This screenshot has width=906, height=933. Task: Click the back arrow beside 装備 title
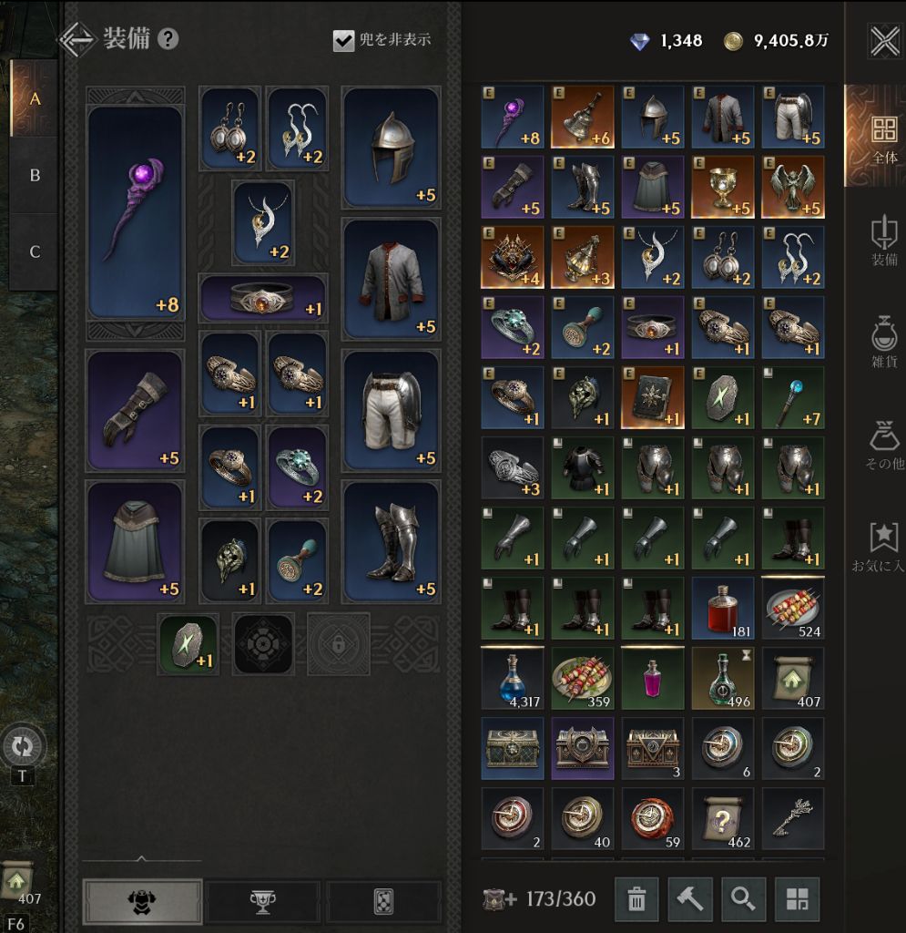76,39
